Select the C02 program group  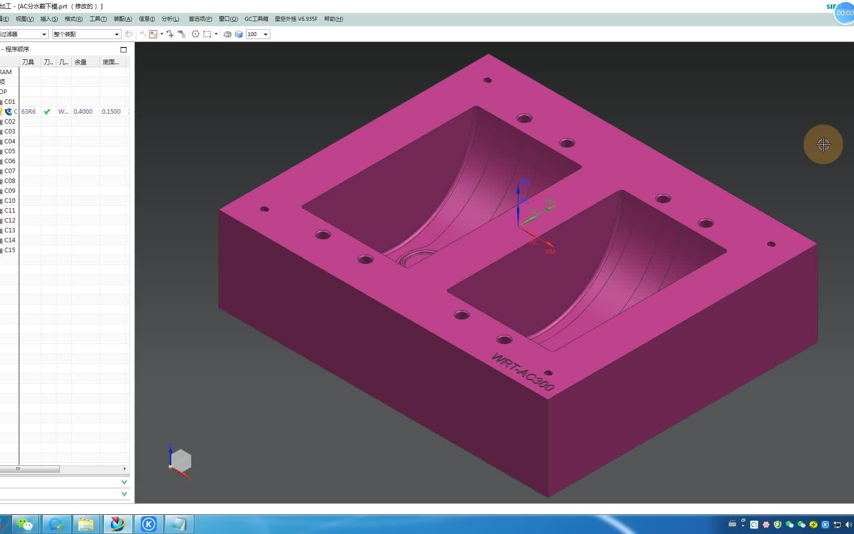tap(10, 121)
